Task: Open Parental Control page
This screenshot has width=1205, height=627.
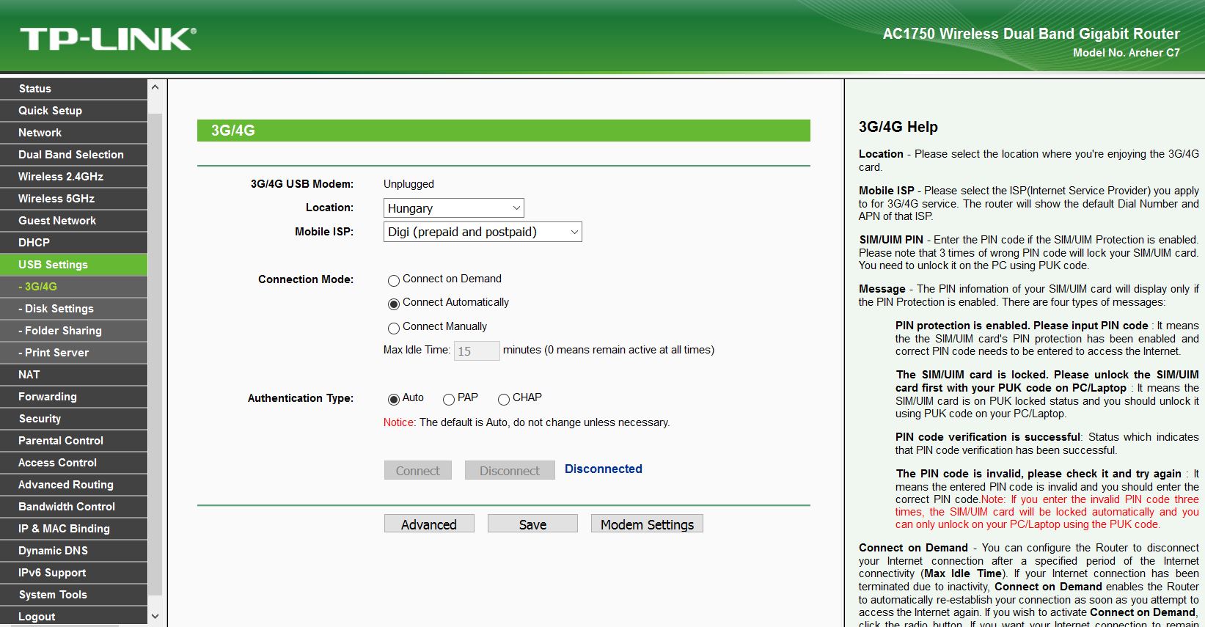Action: pyautogui.click(x=73, y=441)
